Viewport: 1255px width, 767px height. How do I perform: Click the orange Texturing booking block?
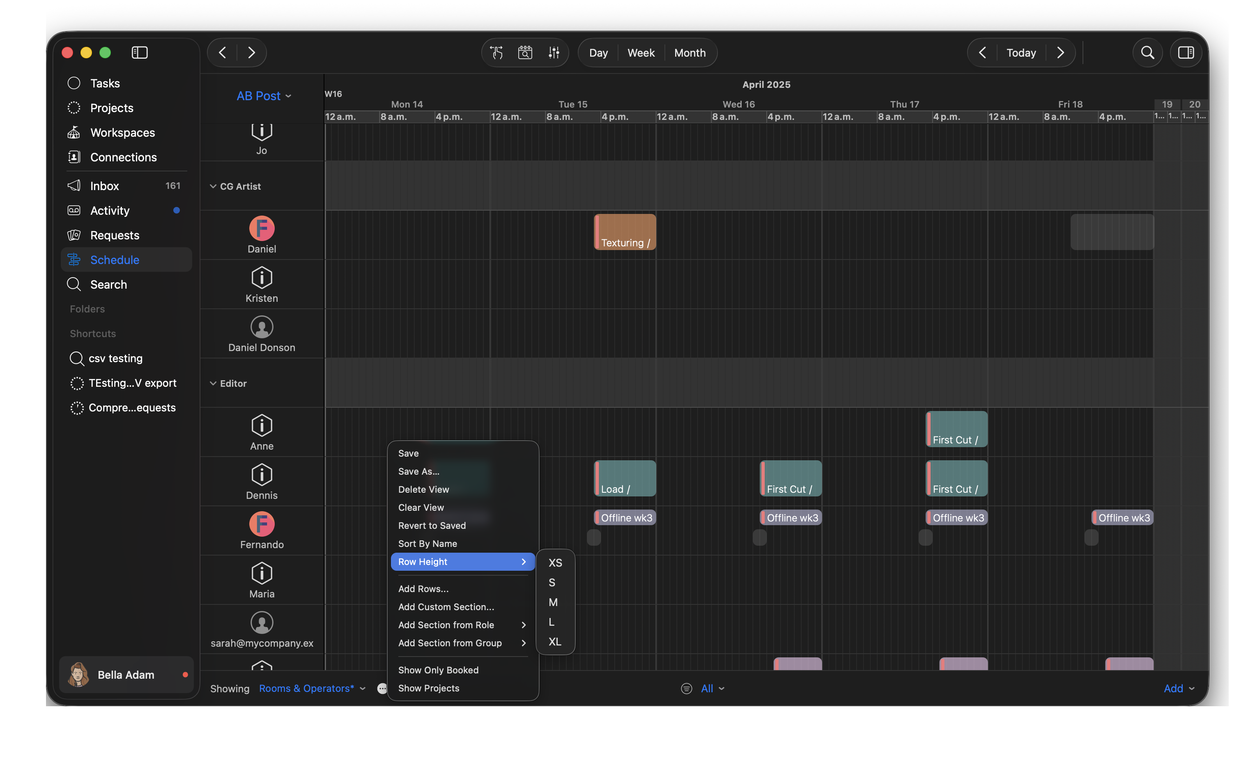click(x=625, y=232)
